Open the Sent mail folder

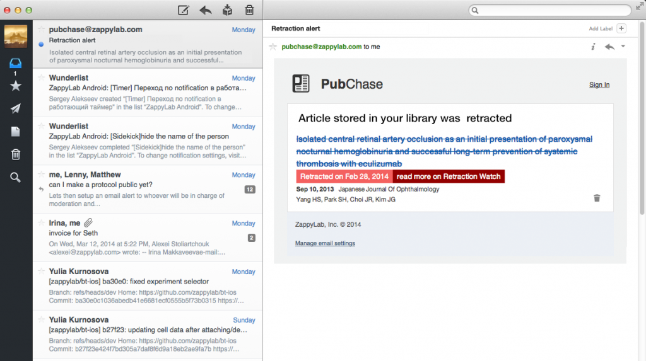tap(15, 108)
